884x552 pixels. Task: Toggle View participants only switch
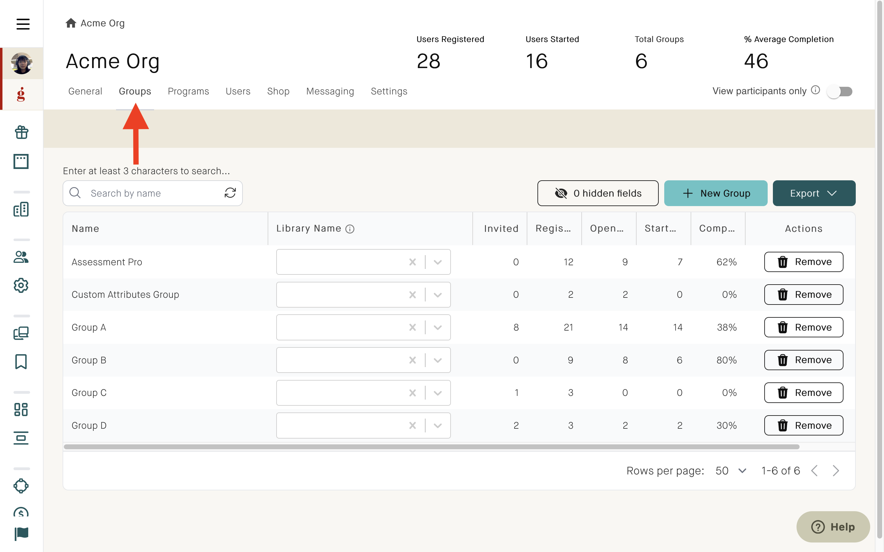(840, 91)
